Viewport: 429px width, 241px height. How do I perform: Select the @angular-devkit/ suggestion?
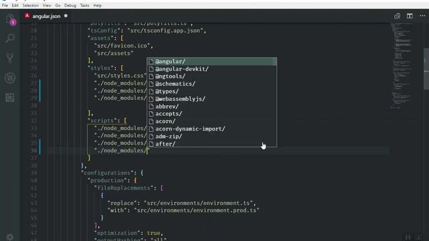pyautogui.click(x=212, y=69)
